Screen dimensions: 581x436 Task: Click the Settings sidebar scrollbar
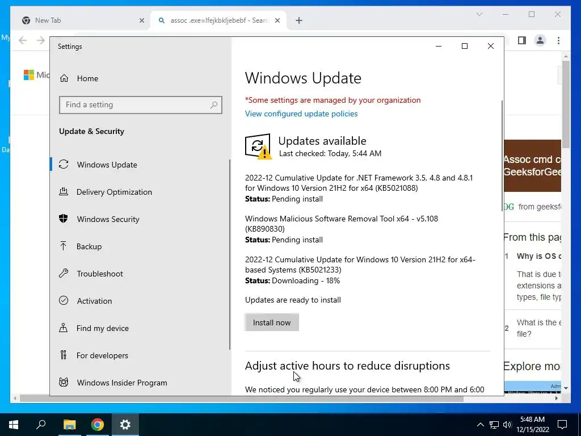click(x=230, y=254)
